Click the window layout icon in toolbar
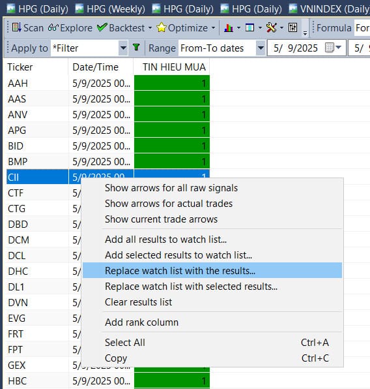Screen dimensions: 370x389 (x=249, y=28)
